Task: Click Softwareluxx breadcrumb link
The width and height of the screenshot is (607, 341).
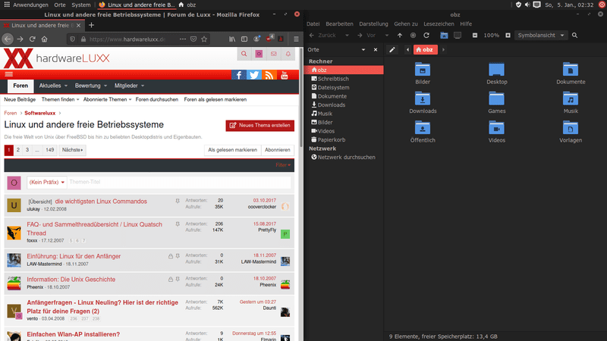Action: [40, 113]
